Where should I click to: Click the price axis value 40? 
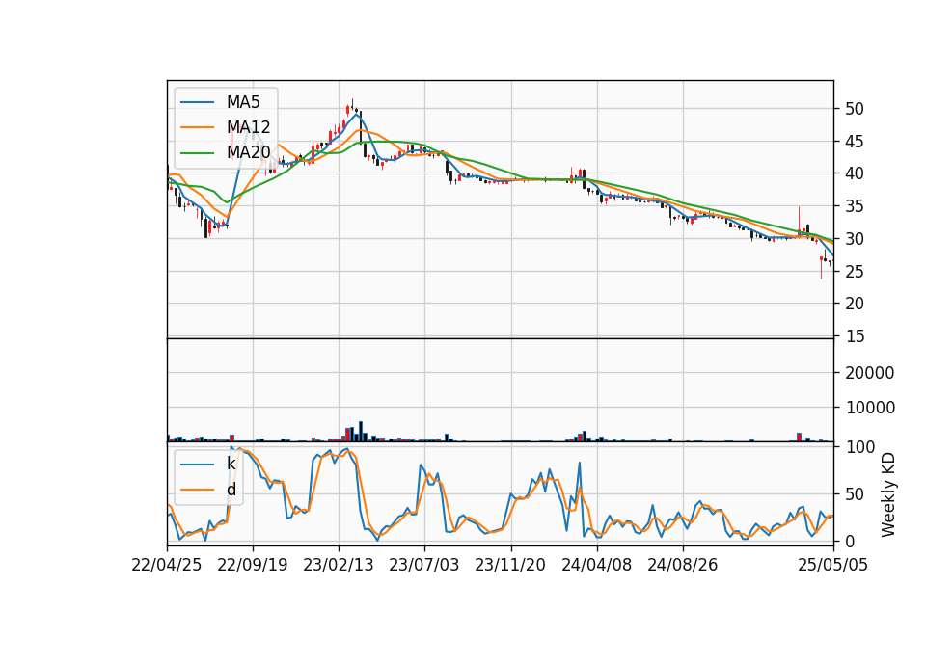click(x=855, y=174)
